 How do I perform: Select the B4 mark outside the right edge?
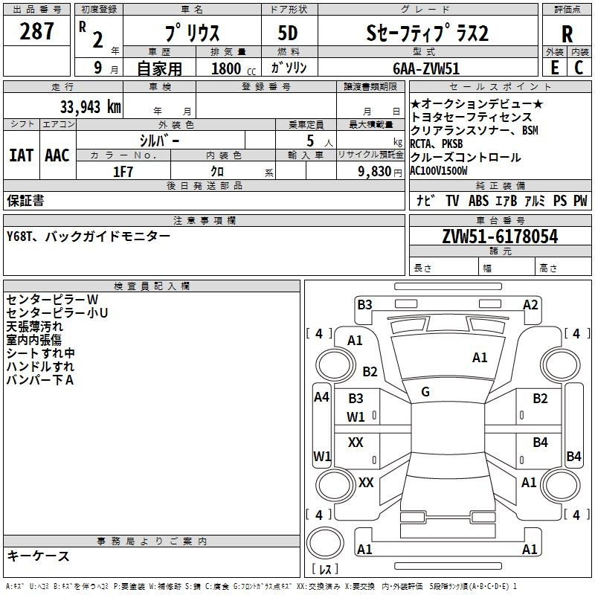(x=573, y=456)
